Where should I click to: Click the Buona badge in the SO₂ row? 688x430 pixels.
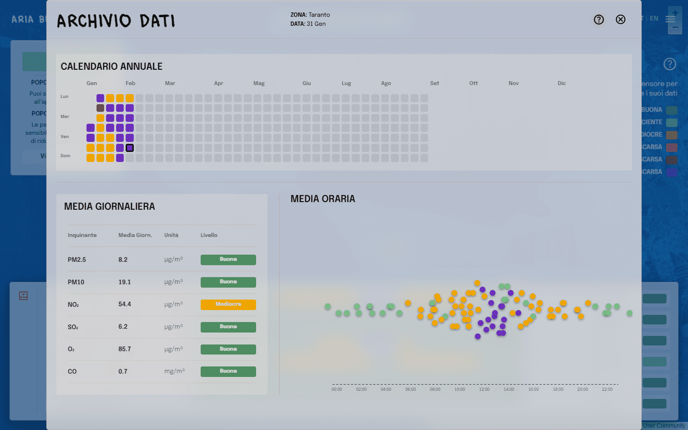(x=228, y=327)
